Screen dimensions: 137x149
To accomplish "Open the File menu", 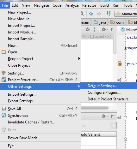I will [5, 5].
